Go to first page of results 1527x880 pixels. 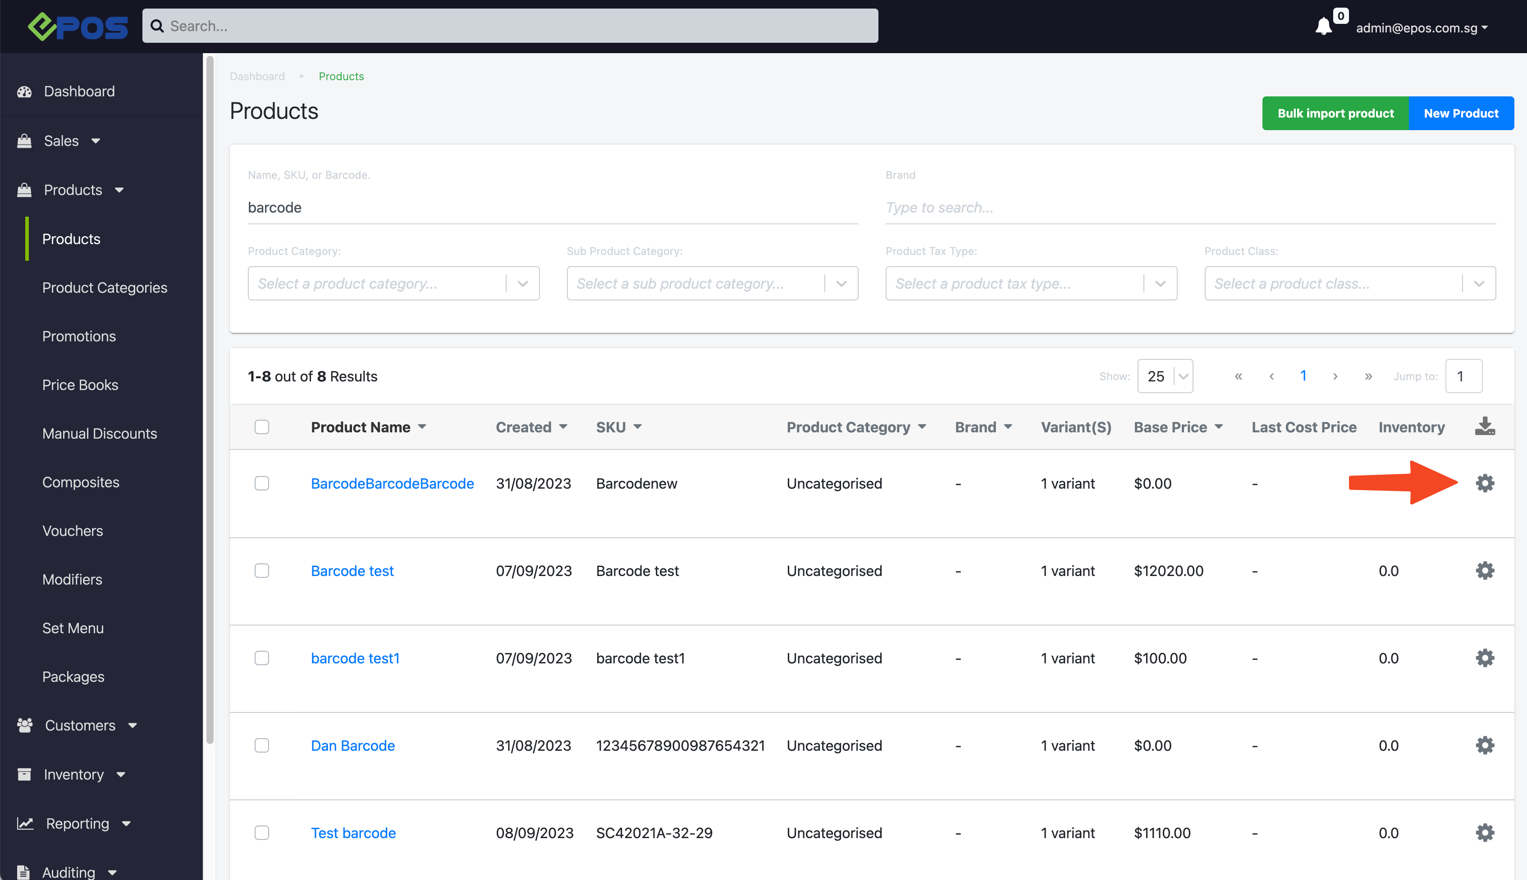1239,376
